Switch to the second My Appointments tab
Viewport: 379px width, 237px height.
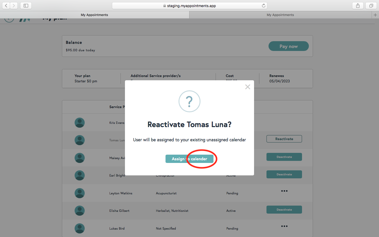pyautogui.click(x=280, y=15)
